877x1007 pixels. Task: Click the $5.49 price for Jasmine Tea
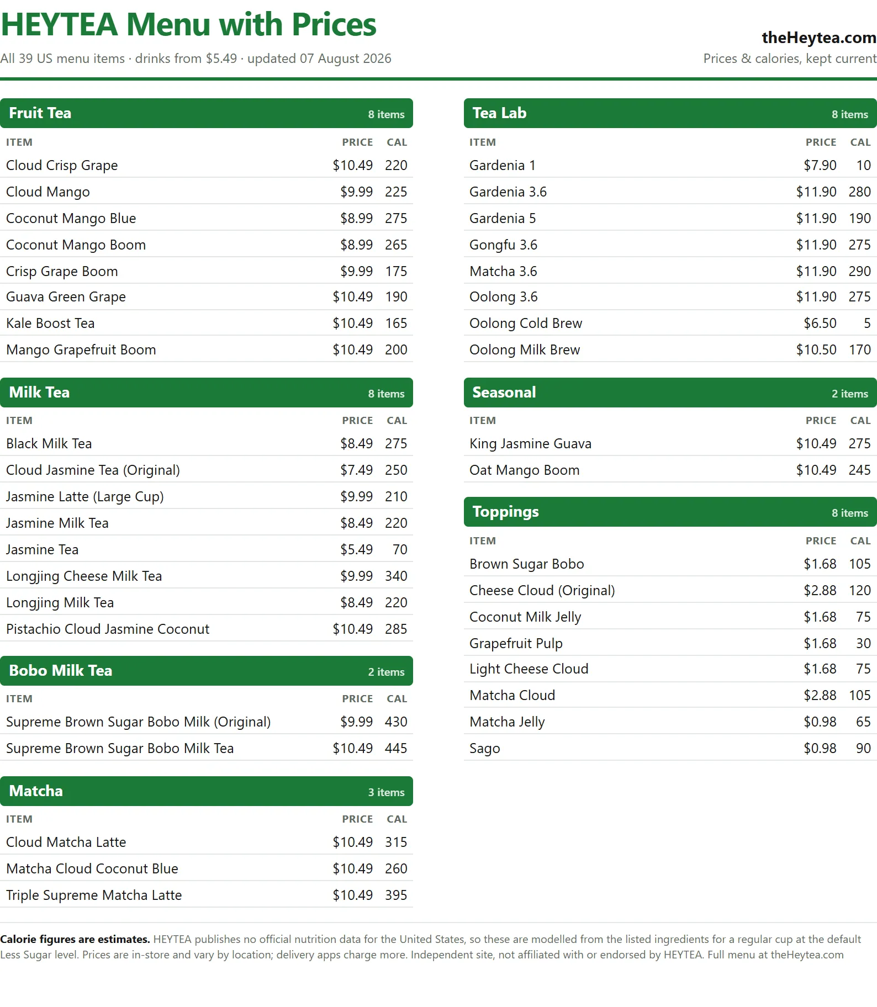pyautogui.click(x=357, y=549)
